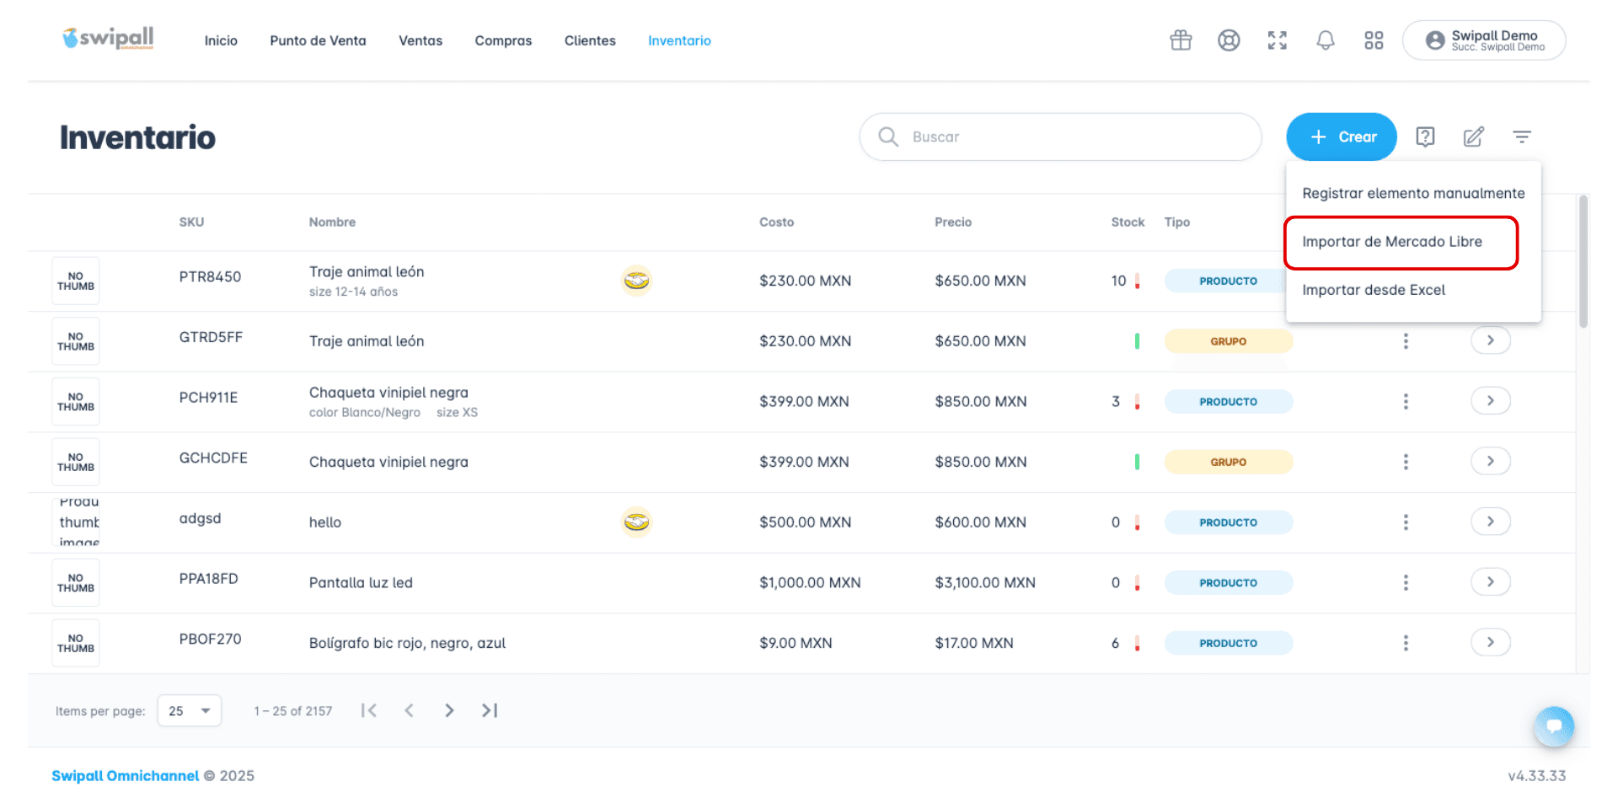Select Registrar elemento manualmente
The height and width of the screenshot is (803, 1618).
[1413, 193]
